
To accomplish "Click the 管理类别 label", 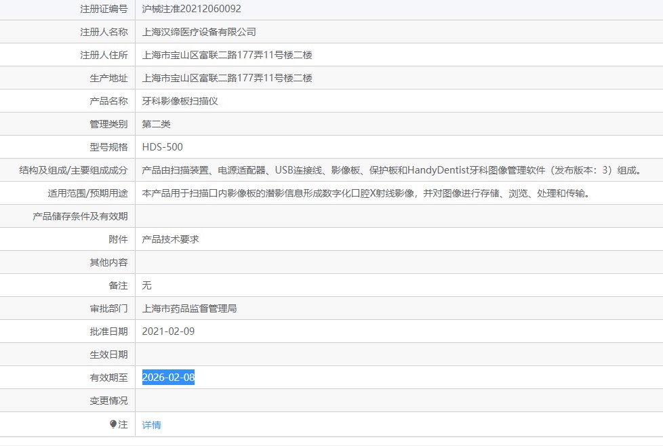I will pyautogui.click(x=108, y=124).
